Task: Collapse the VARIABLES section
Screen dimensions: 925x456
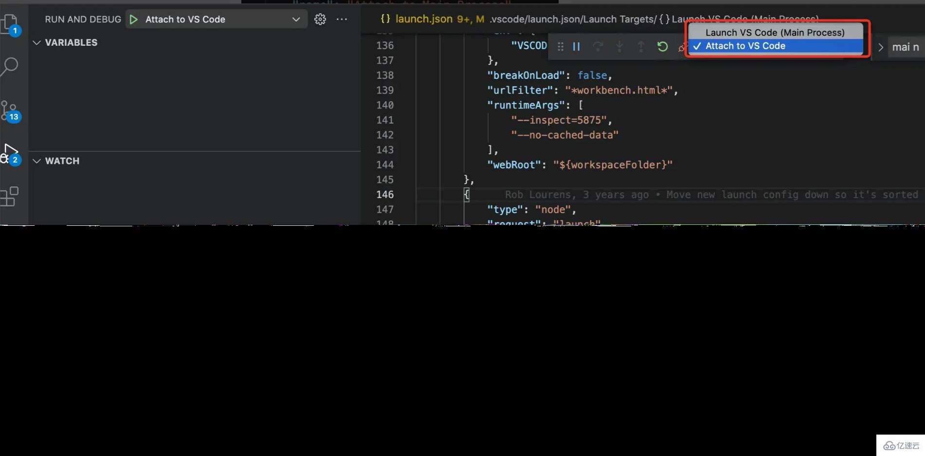Action: point(36,43)
